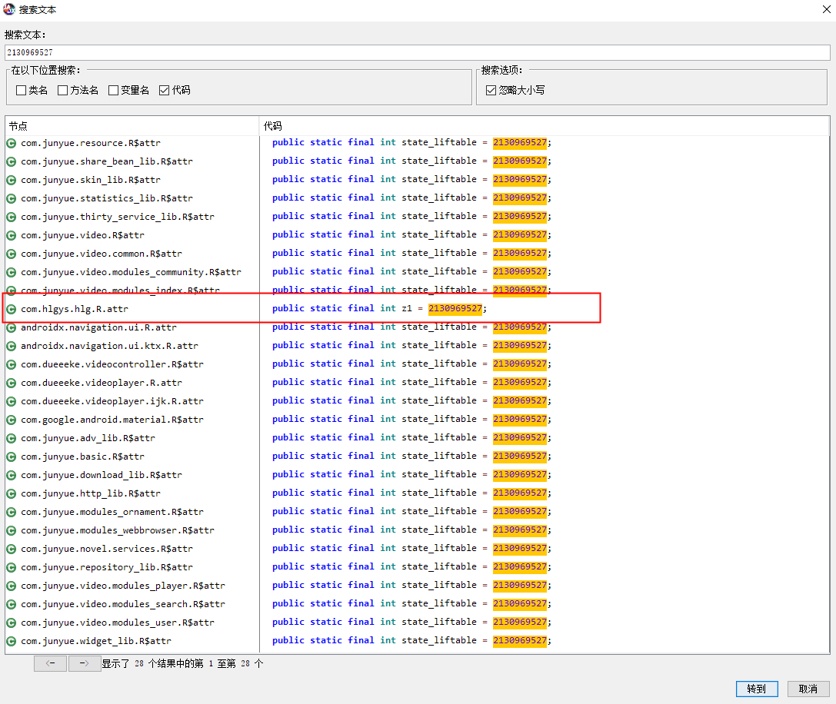Click the 取消 button

tap(808, 689)
